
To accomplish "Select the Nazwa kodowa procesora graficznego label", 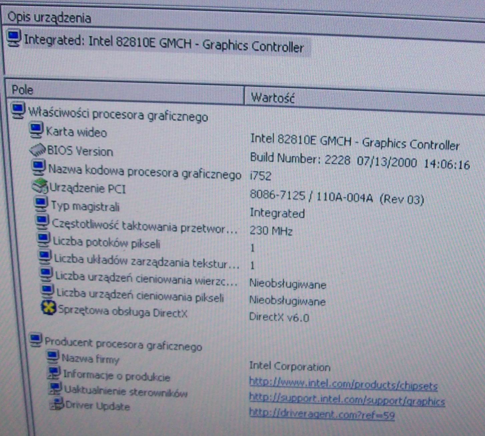I will [145, 172].
